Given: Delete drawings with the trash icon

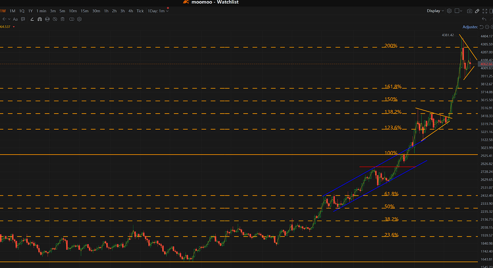Looking at the screenshot, I should [x=63, y=19].
